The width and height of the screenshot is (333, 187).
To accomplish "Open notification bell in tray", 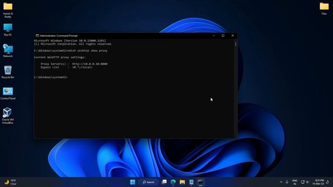I will click(x=327, y=182).
